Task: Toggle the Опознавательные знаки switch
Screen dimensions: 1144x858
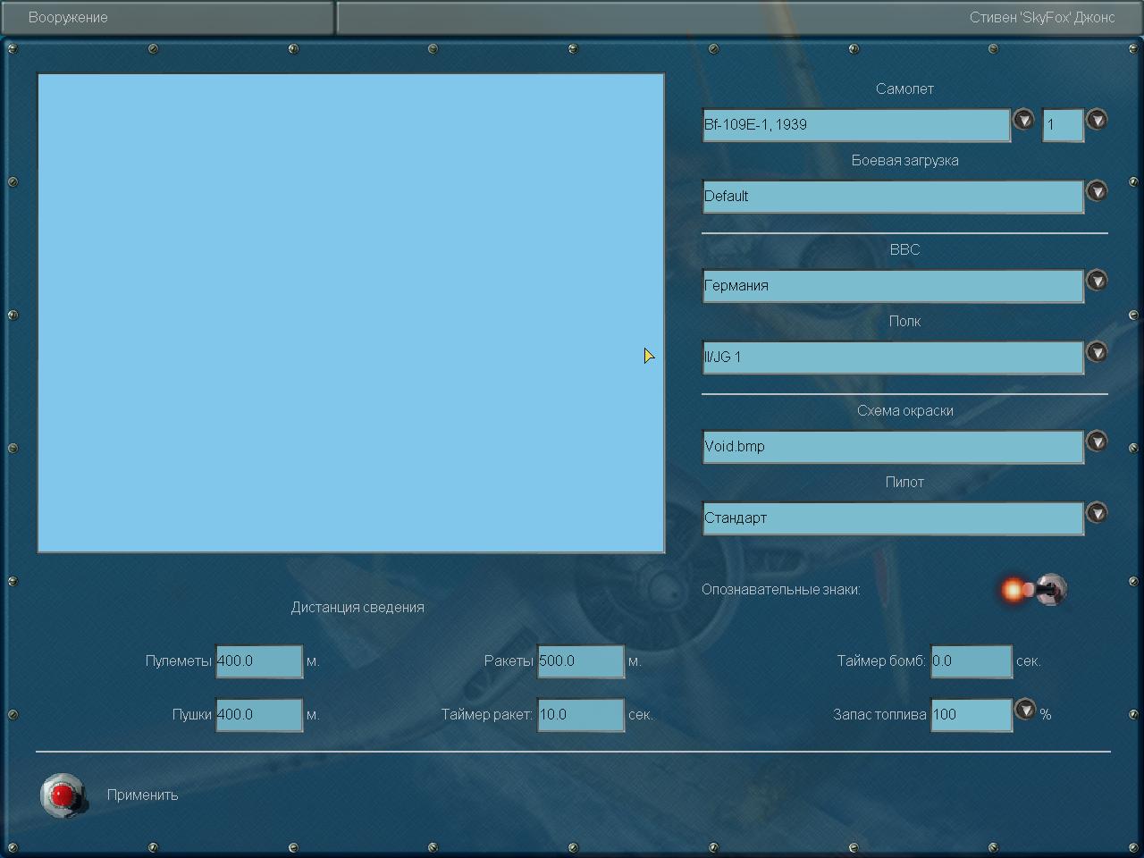Action: click(x=1035, y=590)
